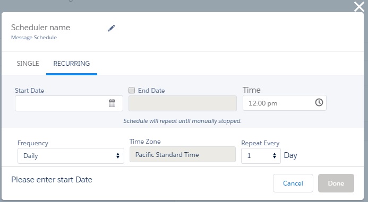Open the Repeat Every number dropdown
This screenshot has width=368, height=202.
(x=261, y=155)
